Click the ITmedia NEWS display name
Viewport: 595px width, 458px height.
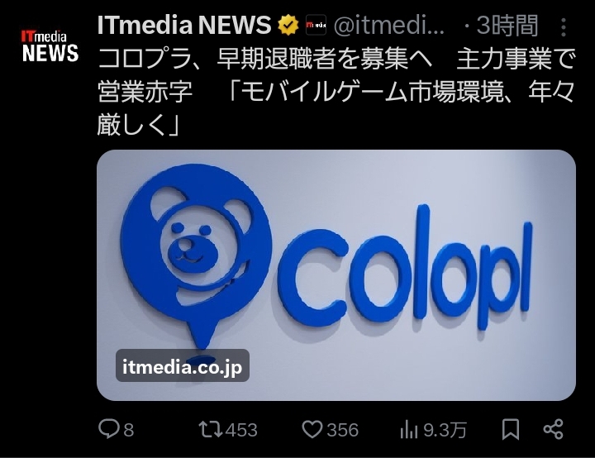coord(184,26)
